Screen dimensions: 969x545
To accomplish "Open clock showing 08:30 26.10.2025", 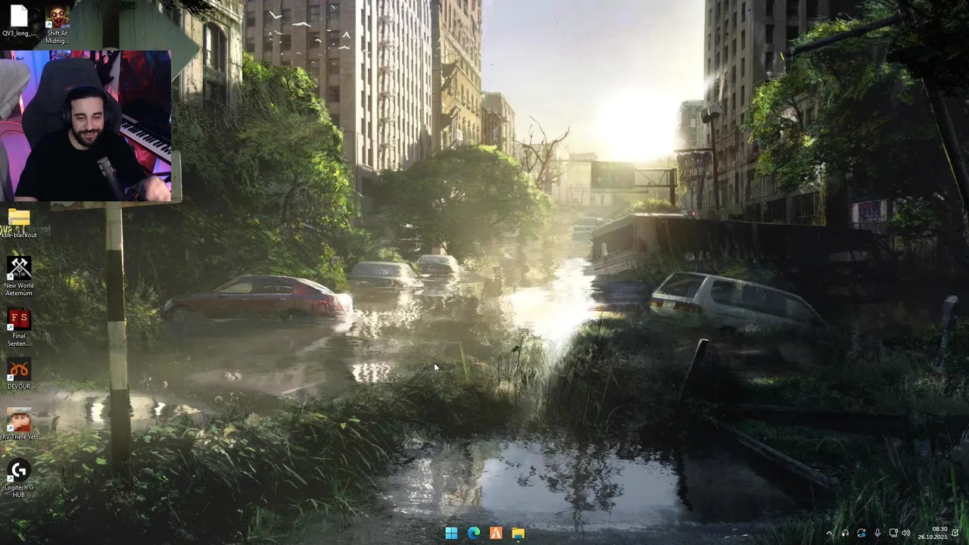I will coord(933,533).
